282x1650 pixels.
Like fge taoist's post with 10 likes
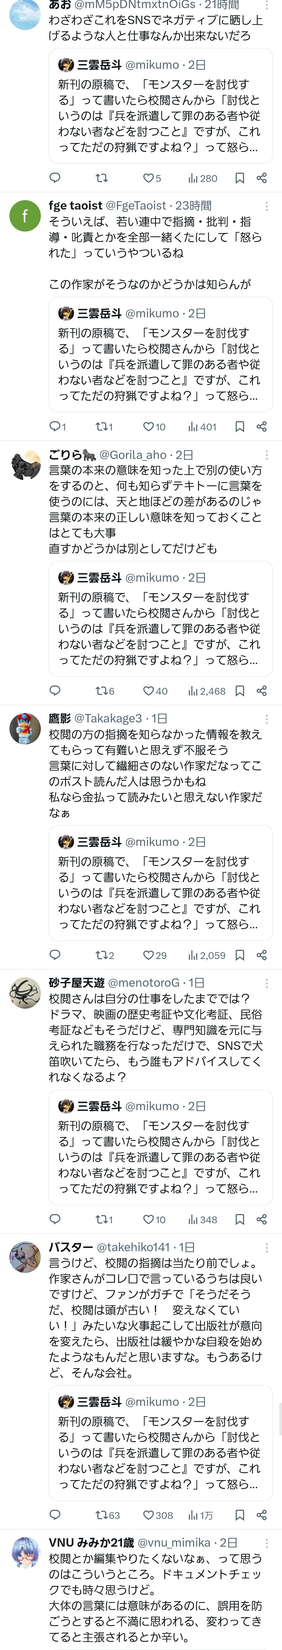coord(154,426)
